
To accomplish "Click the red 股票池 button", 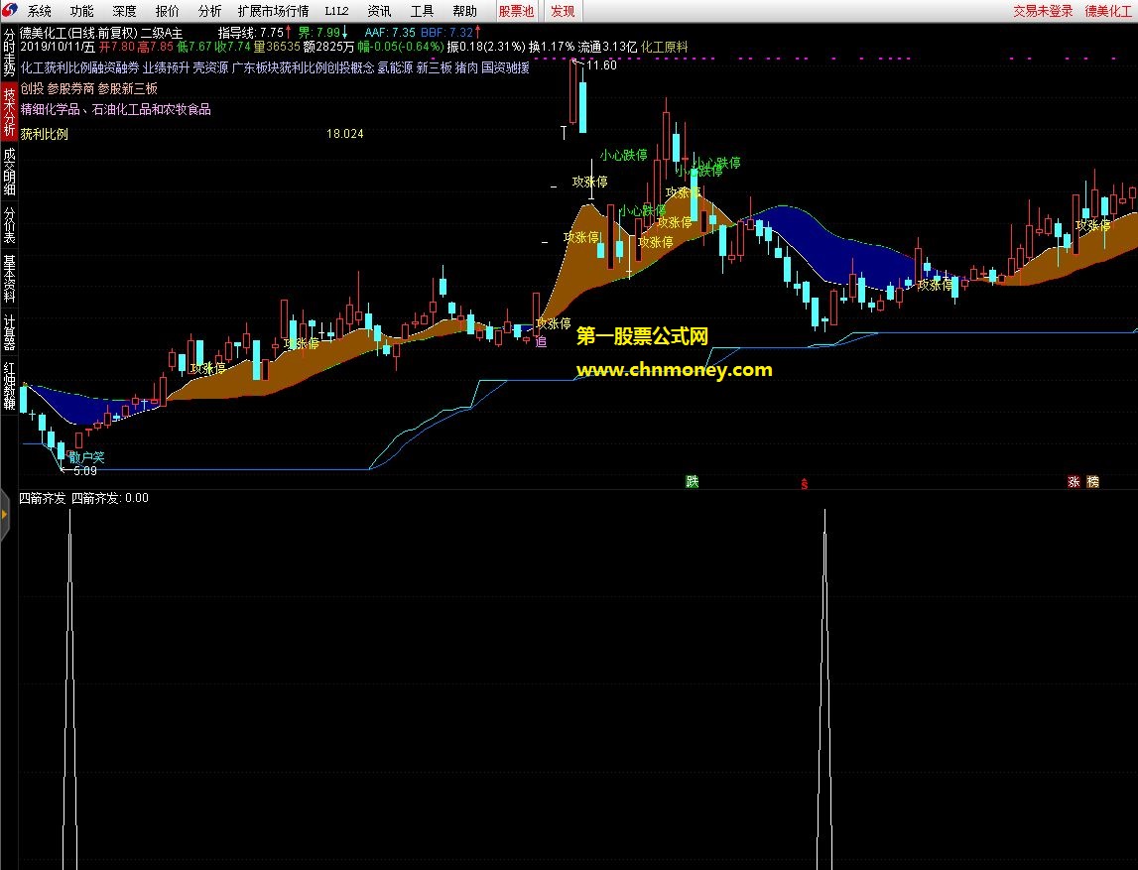I will (516, 11).
